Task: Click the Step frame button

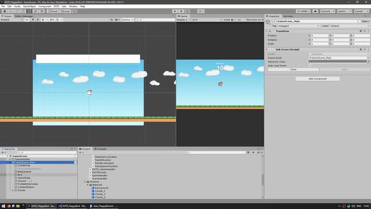Action: pos(187,11)
